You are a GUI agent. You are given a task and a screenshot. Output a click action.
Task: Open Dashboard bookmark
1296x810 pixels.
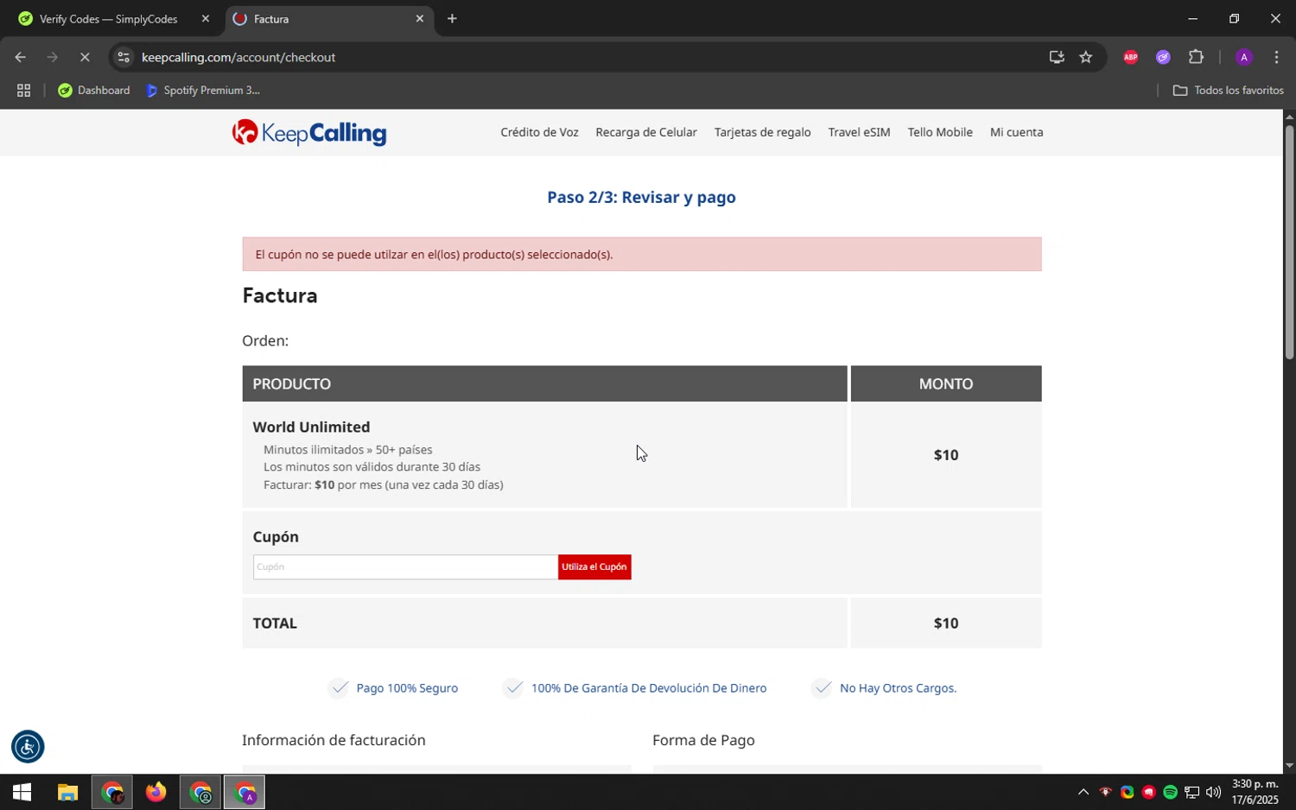coord(94,90)
